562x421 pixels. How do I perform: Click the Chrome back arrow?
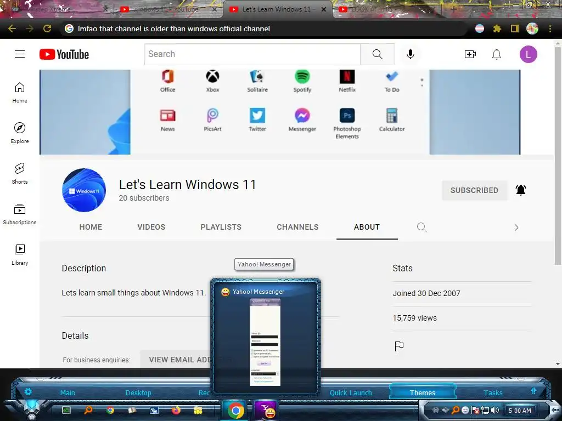pyautogui.click(x=12, y=29)
